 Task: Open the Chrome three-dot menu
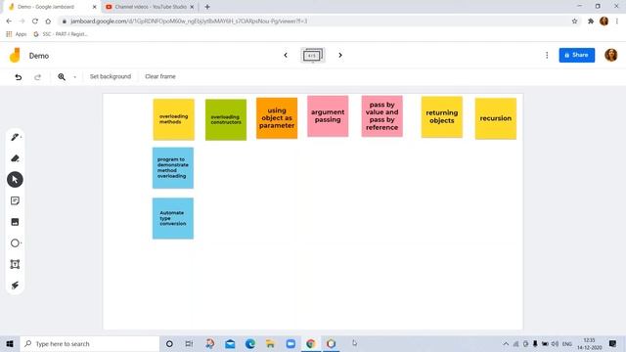click(617, 22)
